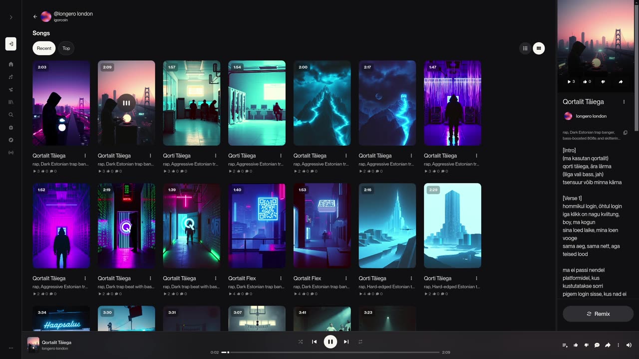Open the compass Explore icon in sidebar
The width and height of the screenshot is (639, 359).
click(11, 140)
